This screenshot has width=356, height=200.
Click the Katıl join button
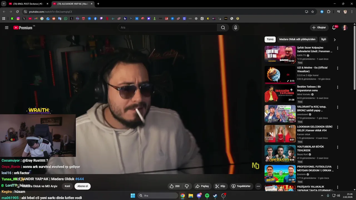pos(67,186)
